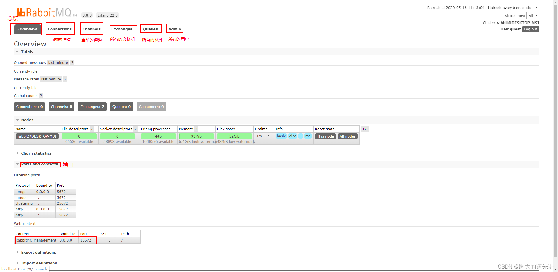Select the clustering protocol row
Screen dimensions: 558x272
pos(45,203)
